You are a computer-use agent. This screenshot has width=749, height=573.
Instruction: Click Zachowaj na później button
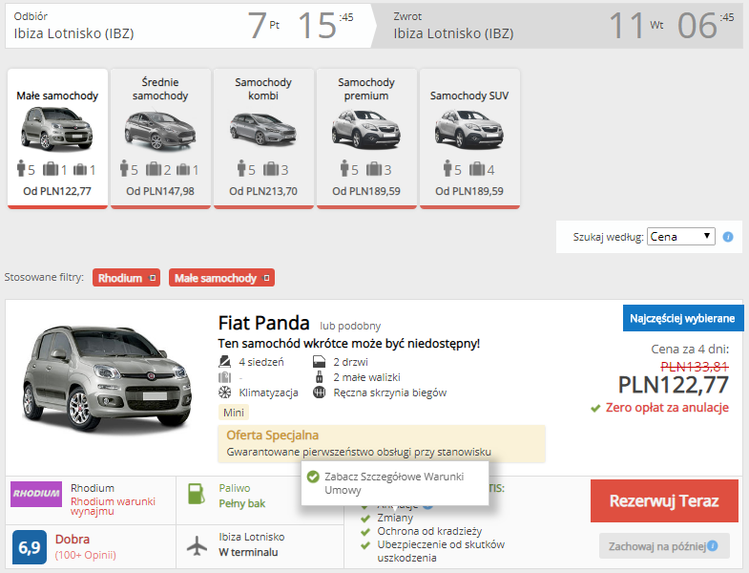(x=664, y=545)
